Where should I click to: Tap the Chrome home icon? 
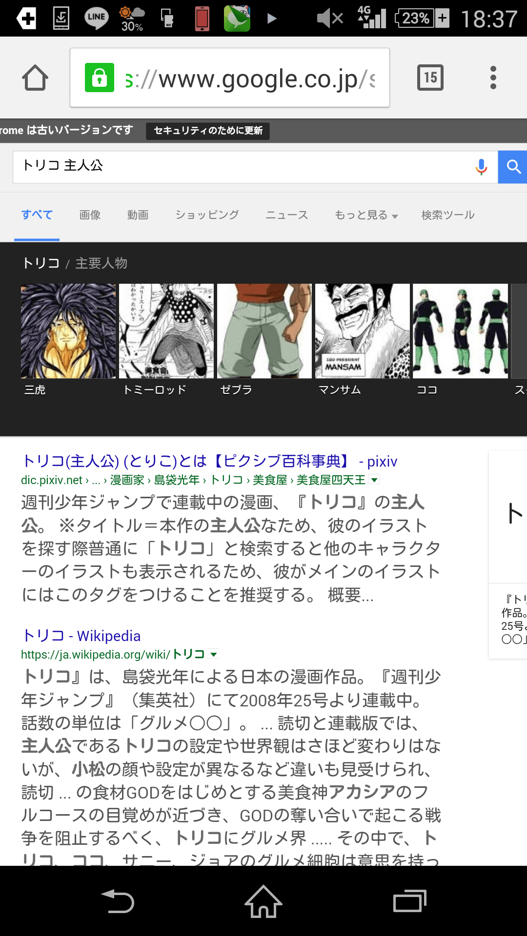(35, 78)
